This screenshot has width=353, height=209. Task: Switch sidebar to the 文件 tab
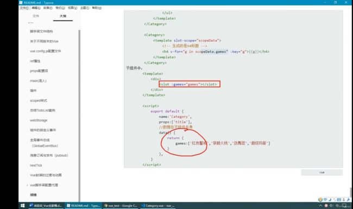(36, 16)
